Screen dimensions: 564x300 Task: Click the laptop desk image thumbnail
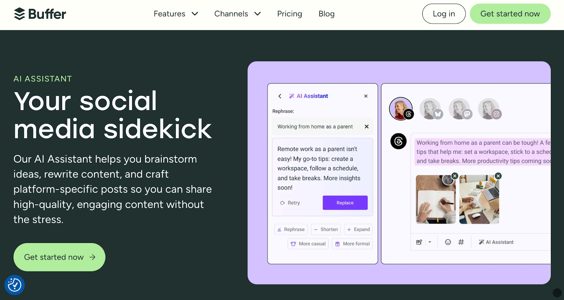pos(479,200)
